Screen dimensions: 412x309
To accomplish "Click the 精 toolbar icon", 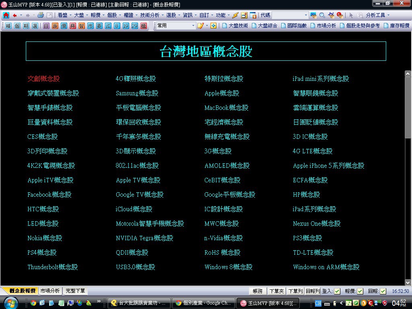I will pyautogui.click(x=8, y=26).
